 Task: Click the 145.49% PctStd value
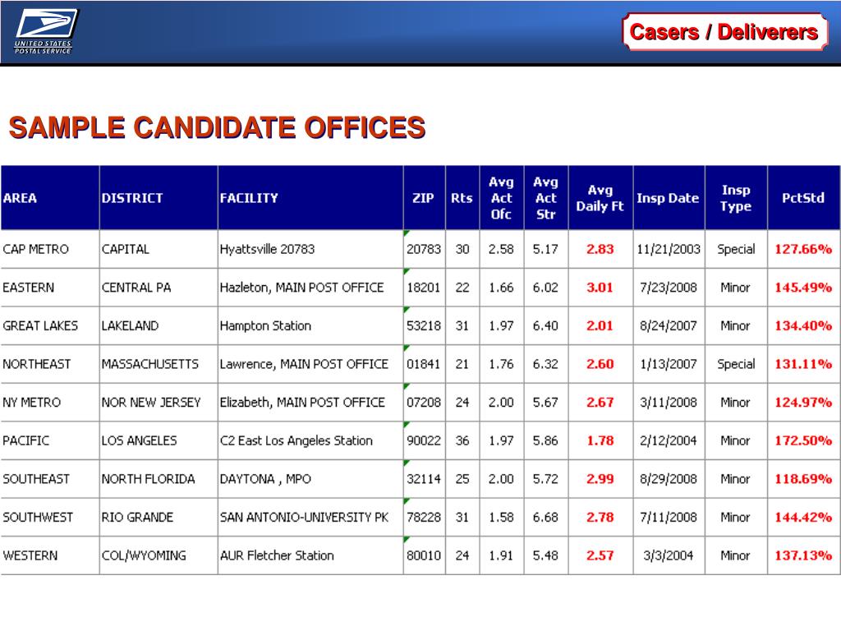[x=803, y=288]
